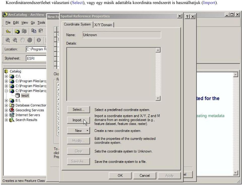Select the Zoom In magnifier tool
Image resolution: width=242 pixels, height=185 pixels.
(8, 40)
